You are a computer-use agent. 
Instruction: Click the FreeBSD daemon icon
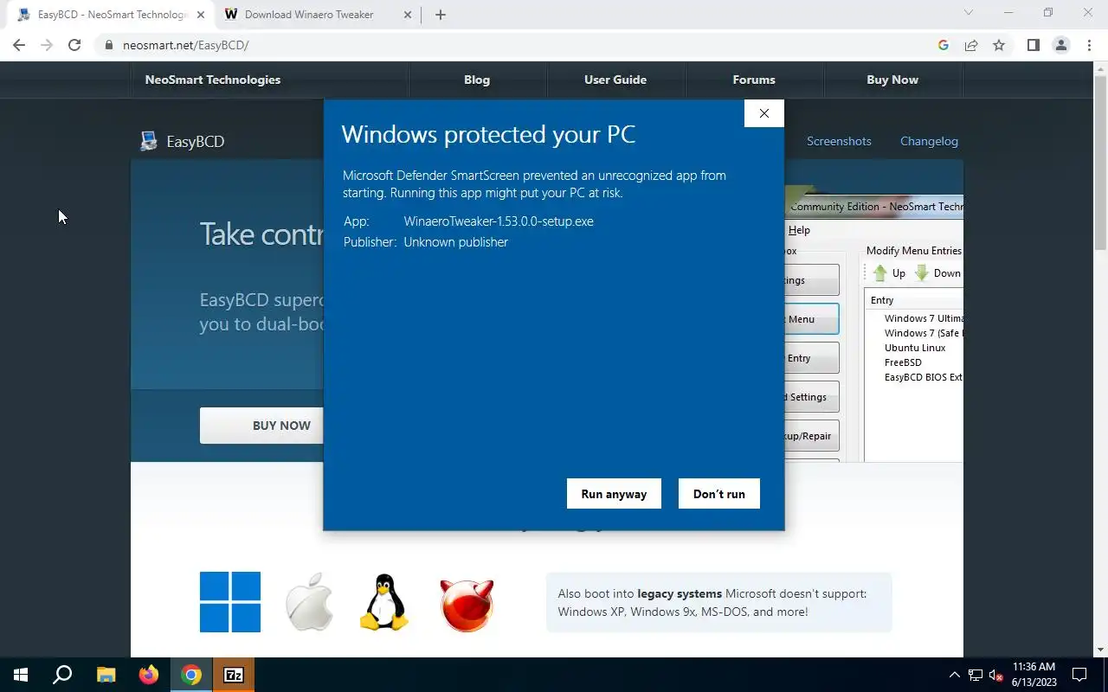[467, 604]
